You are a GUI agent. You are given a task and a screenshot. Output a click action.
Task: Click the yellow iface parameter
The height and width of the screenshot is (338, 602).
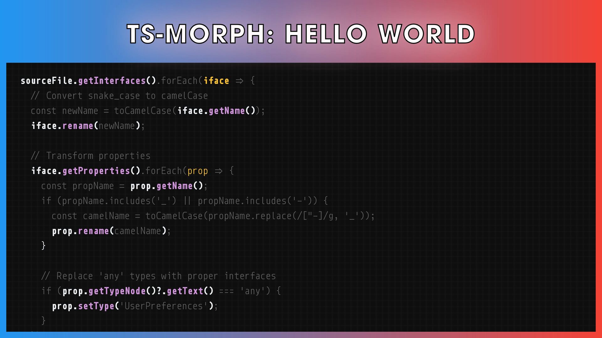click(216, 81)
